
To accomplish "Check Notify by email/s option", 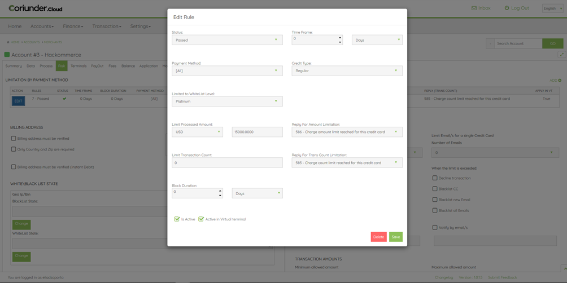I will tap(435, 227).
